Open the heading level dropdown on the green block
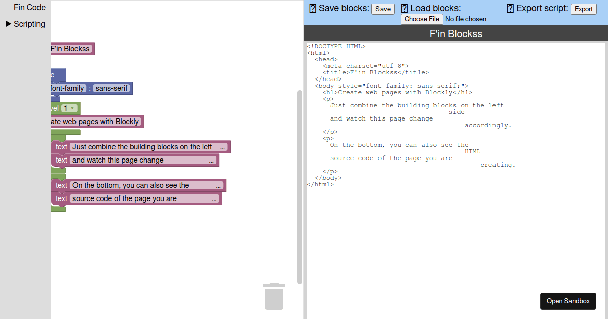Screen dimensions: 608x319 [x=69, y=108]
